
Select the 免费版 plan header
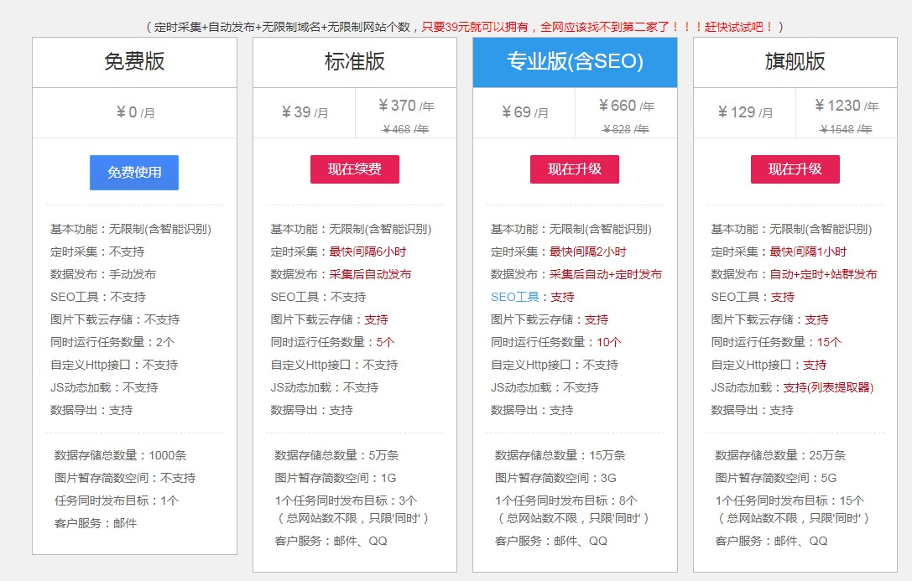(134, 62)
